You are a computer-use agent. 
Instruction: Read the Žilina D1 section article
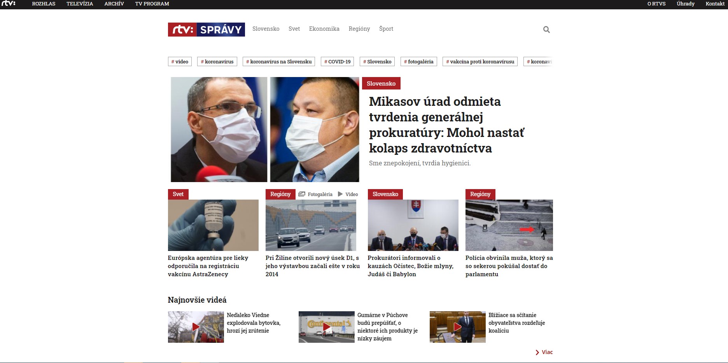(x=313, y=266)
